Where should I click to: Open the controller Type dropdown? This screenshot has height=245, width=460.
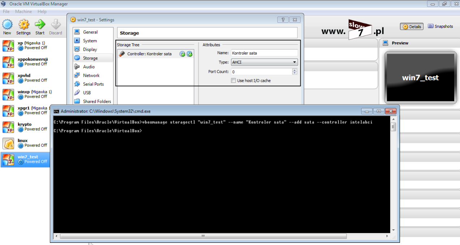pyautogui.click(x=264, y=62)
